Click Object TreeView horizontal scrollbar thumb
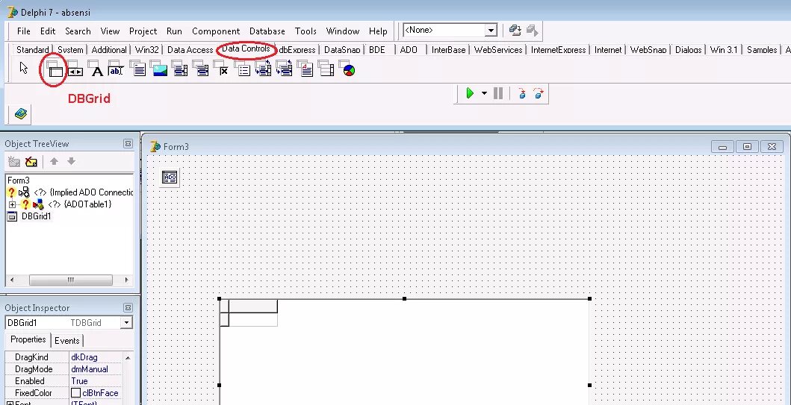This screenshot has height=405, width=791. (x=71, y=280)
